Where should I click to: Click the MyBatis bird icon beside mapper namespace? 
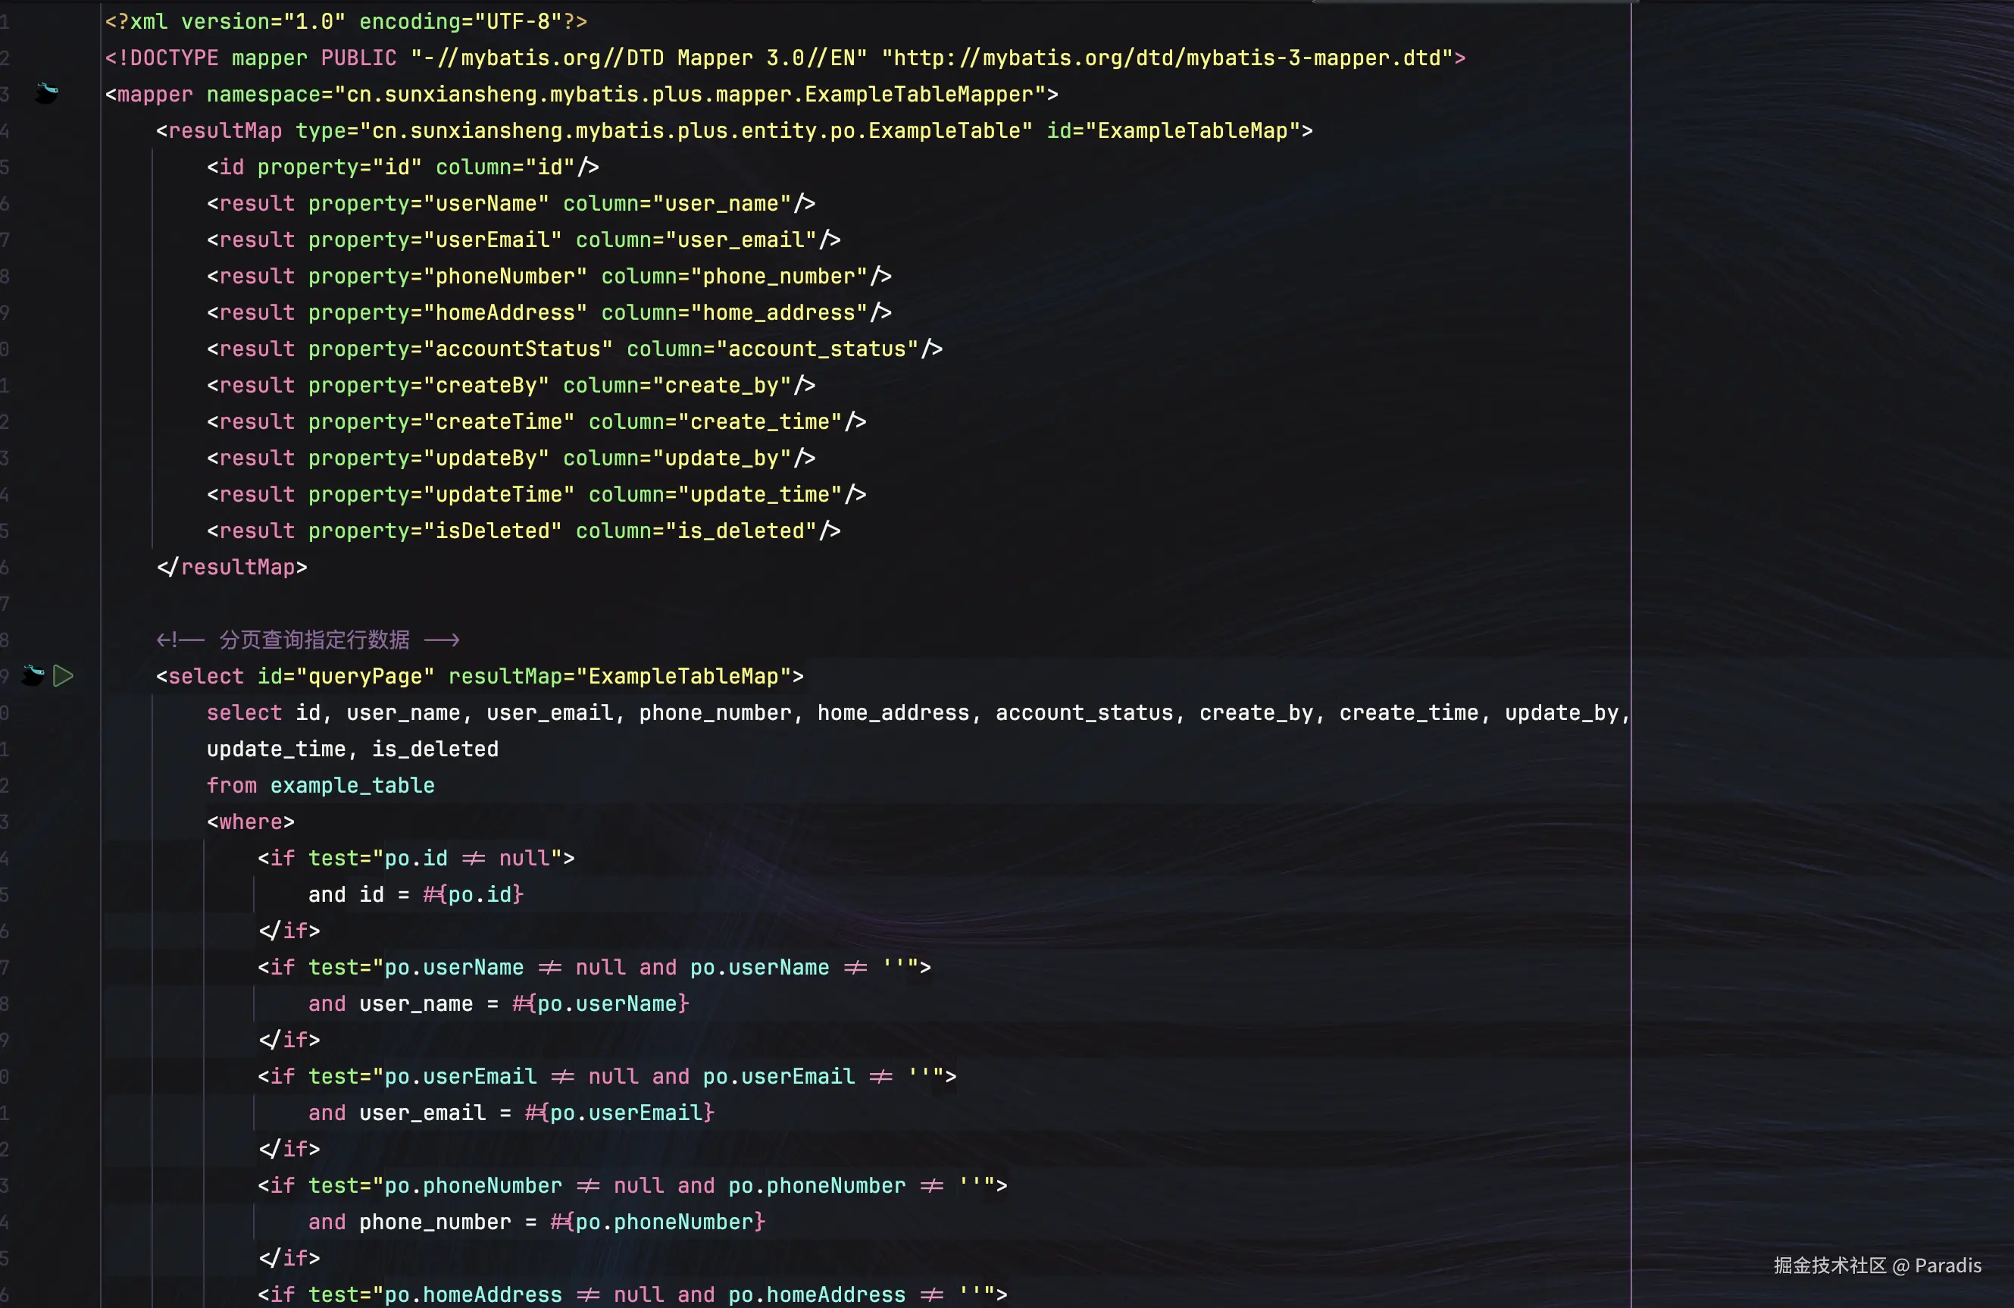pos(48,92)
